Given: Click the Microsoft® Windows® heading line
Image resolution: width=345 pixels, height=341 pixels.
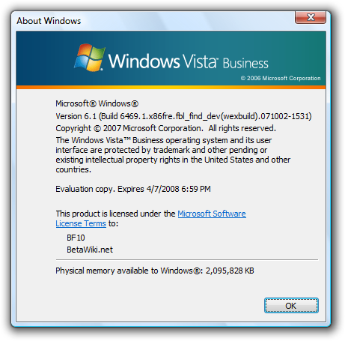Looking at the screenshot, I should (97, 103).
